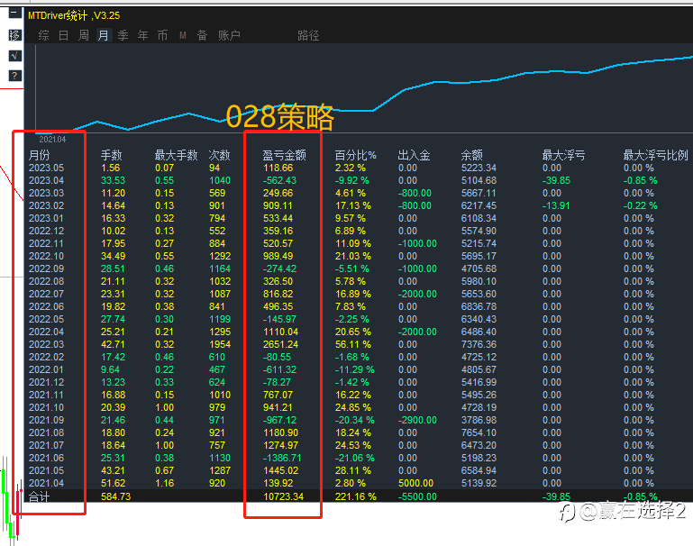Open the ? help icon
Screen dimensions: 693x546
pos(14,76)
